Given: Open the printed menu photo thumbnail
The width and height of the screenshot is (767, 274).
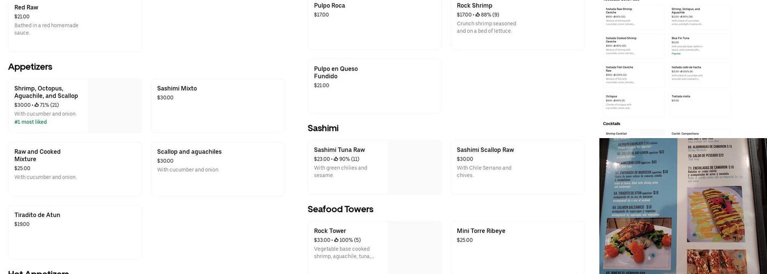Looking at the screenshot, I should 683,206.
